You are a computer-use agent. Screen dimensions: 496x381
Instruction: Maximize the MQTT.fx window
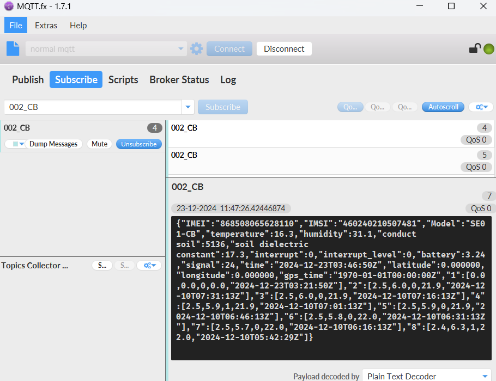[x=451, y=6]
